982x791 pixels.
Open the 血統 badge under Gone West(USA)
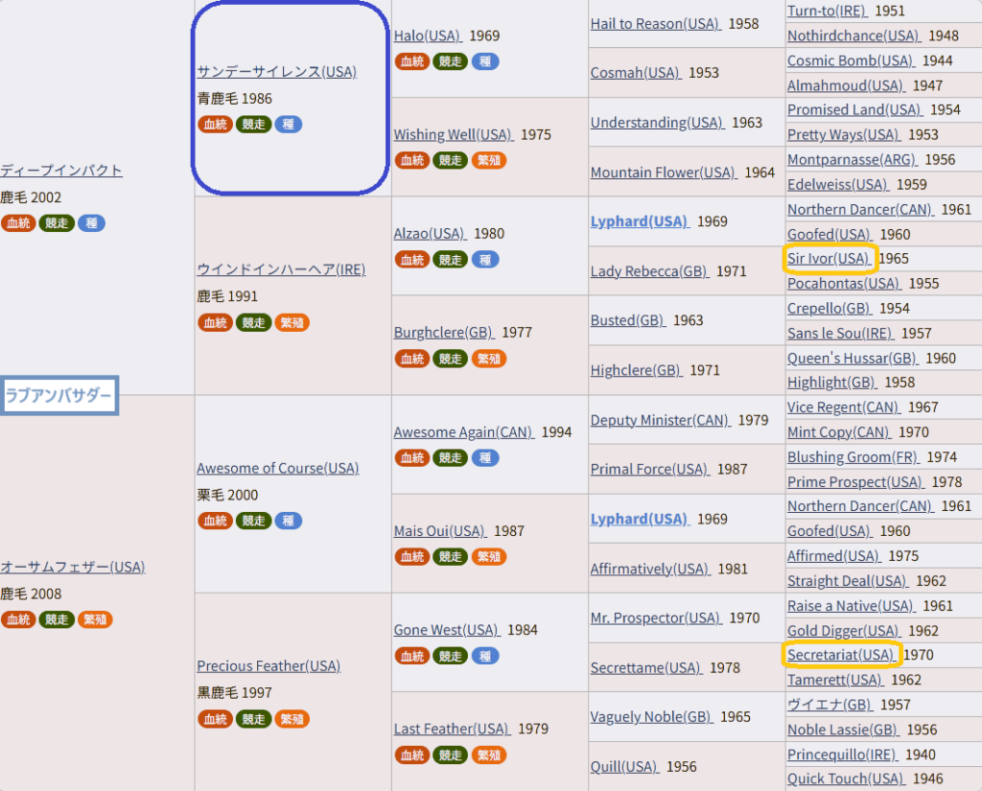pyautogui.click(x=411, y=656)
